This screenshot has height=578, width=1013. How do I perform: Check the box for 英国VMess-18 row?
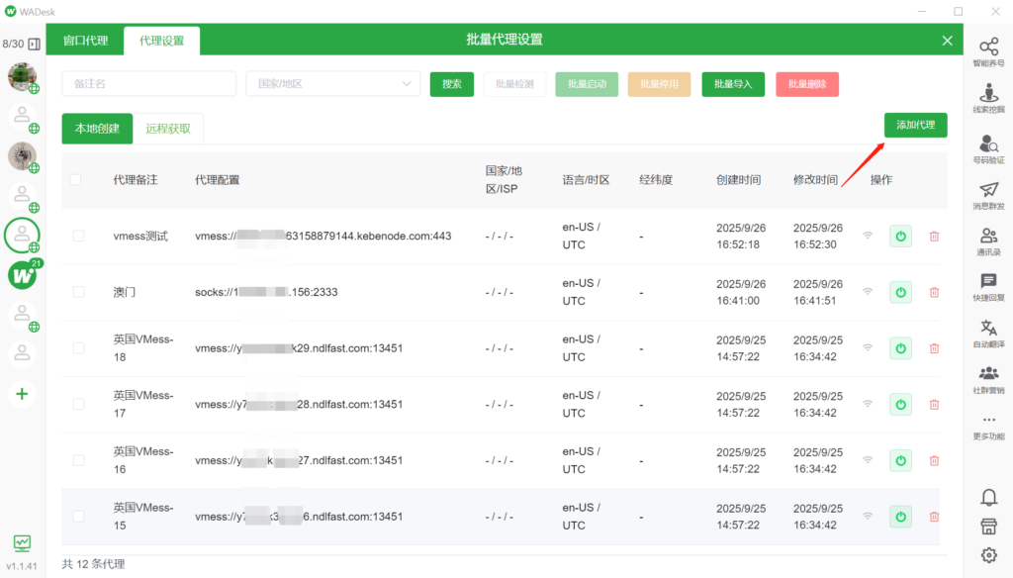(x=79, y=348)
